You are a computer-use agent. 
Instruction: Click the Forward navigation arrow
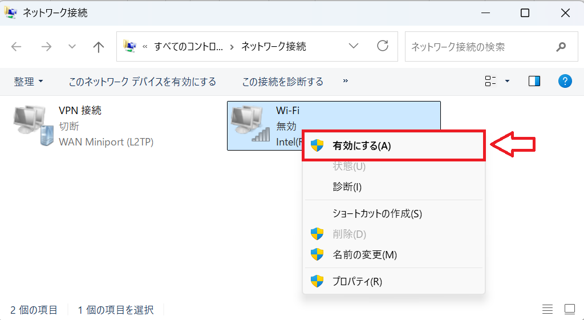46,47
